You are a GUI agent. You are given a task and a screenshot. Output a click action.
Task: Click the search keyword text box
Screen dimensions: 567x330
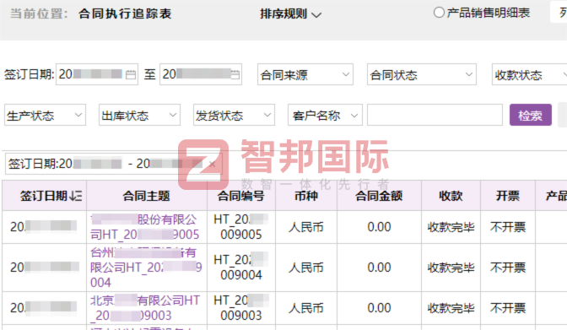(435, 115)
